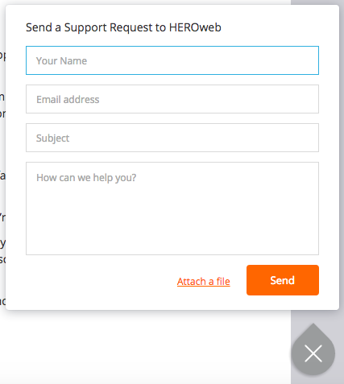
Task: Activate the email field below Your Name
Action: point(172,99)
